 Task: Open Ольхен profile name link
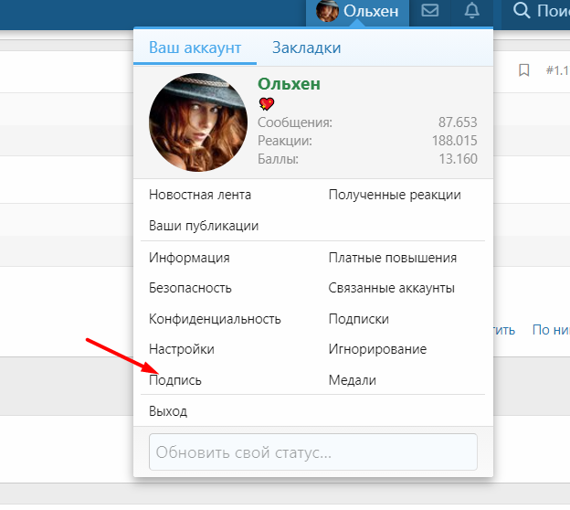[289, 84]
